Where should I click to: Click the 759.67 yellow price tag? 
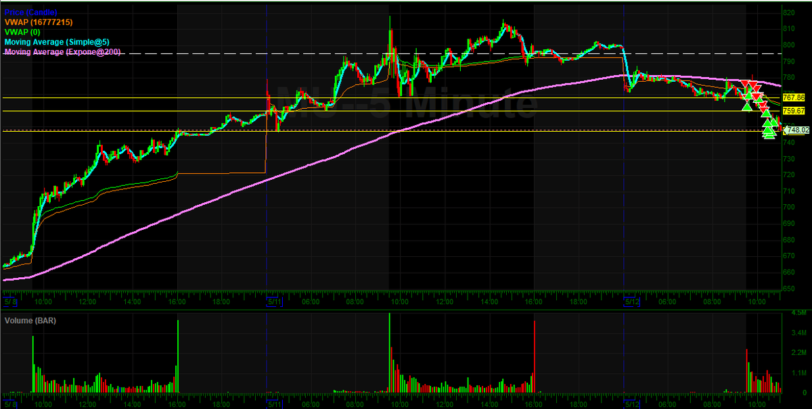(x=793, y=111)
